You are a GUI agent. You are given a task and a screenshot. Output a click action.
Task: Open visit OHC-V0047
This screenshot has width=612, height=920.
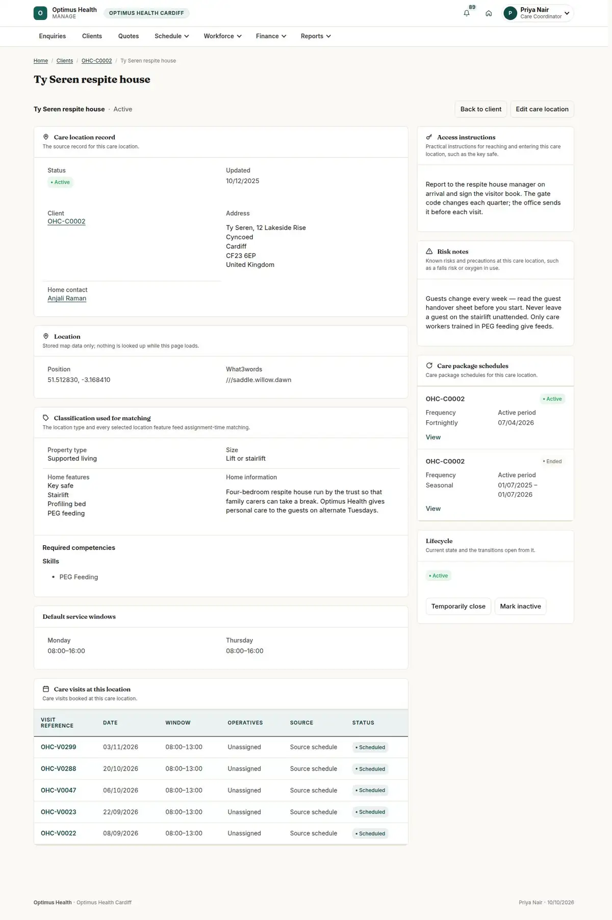click(59, 790)
